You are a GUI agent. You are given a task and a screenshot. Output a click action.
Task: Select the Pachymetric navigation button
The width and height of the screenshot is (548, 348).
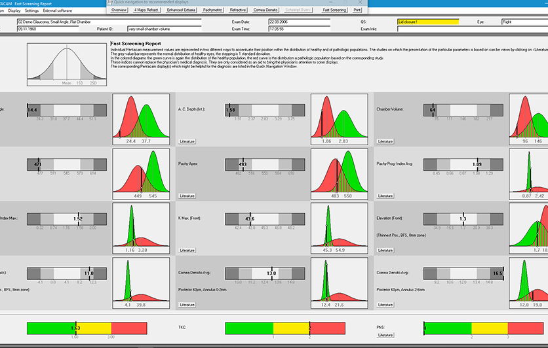[212, 10]
